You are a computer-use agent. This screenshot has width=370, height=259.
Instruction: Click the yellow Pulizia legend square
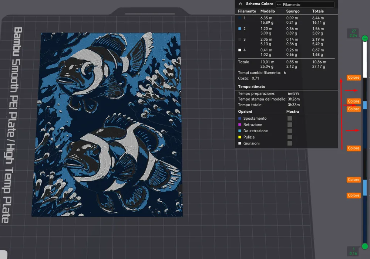240,137
